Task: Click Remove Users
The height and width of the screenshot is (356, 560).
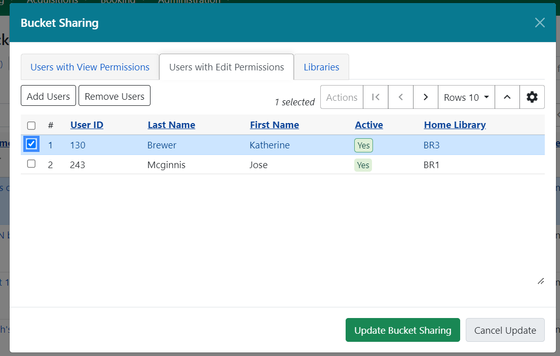Action: coord(114,95)
